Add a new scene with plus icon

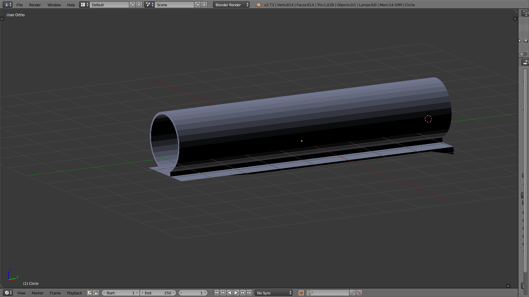pos(198,5)
